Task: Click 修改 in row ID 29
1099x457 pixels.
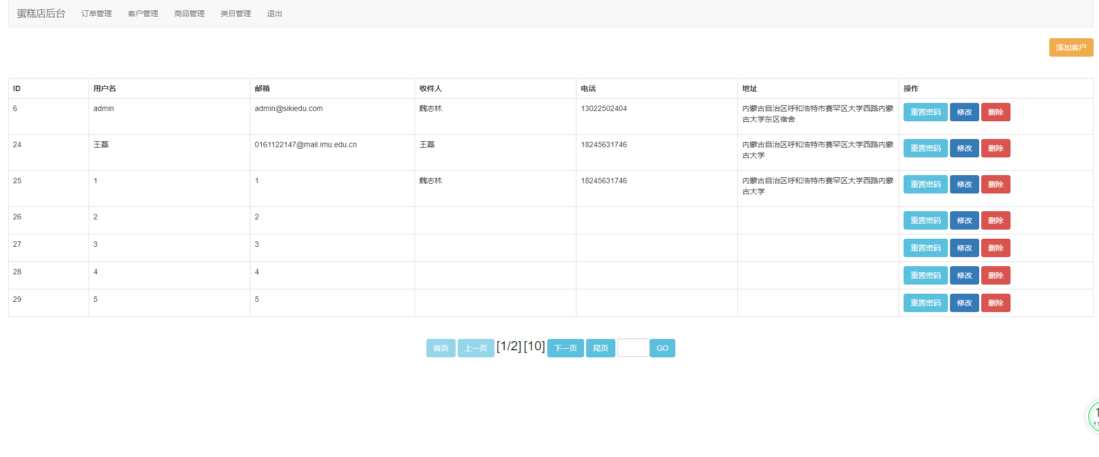Action: [964, 303]
